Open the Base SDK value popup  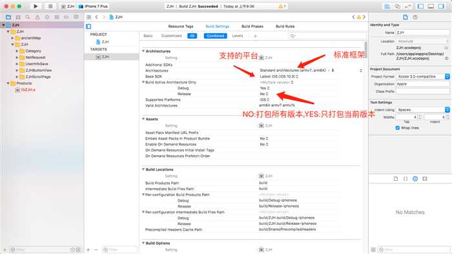click(x=279, y=76)
